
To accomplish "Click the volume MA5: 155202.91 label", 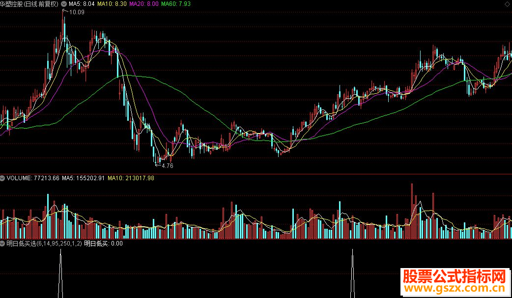I will click(83, 178).
